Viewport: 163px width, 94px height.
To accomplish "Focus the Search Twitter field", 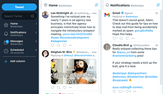I will click(19, 16).
